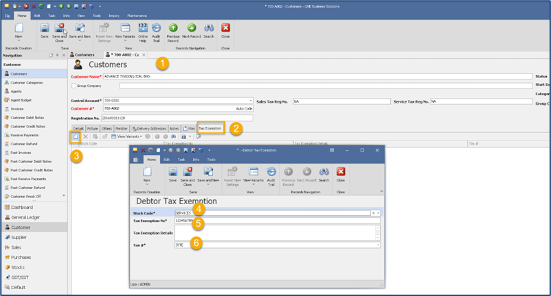
Task: Expand the Control Account dropdown
Action: (251, 101)
